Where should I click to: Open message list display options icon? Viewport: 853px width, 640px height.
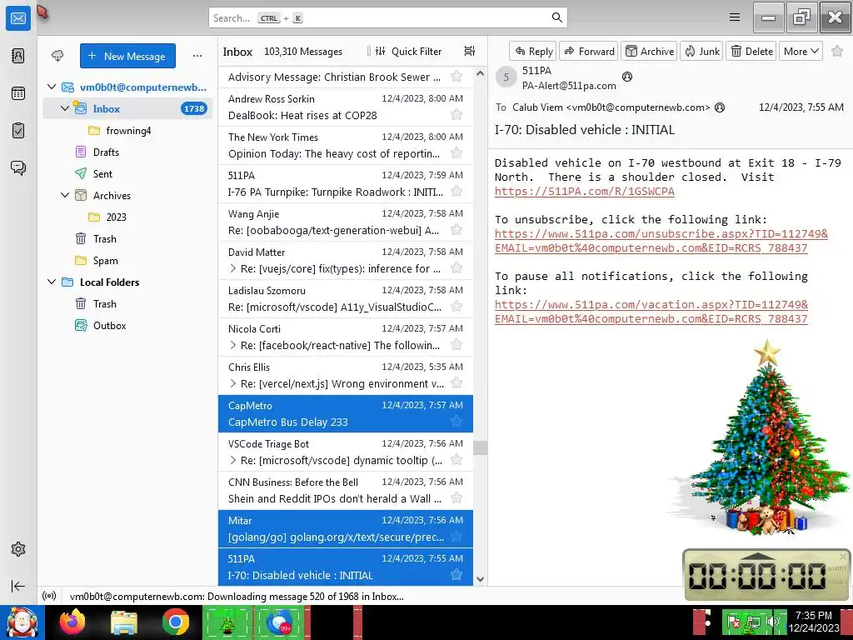(470, 51)
